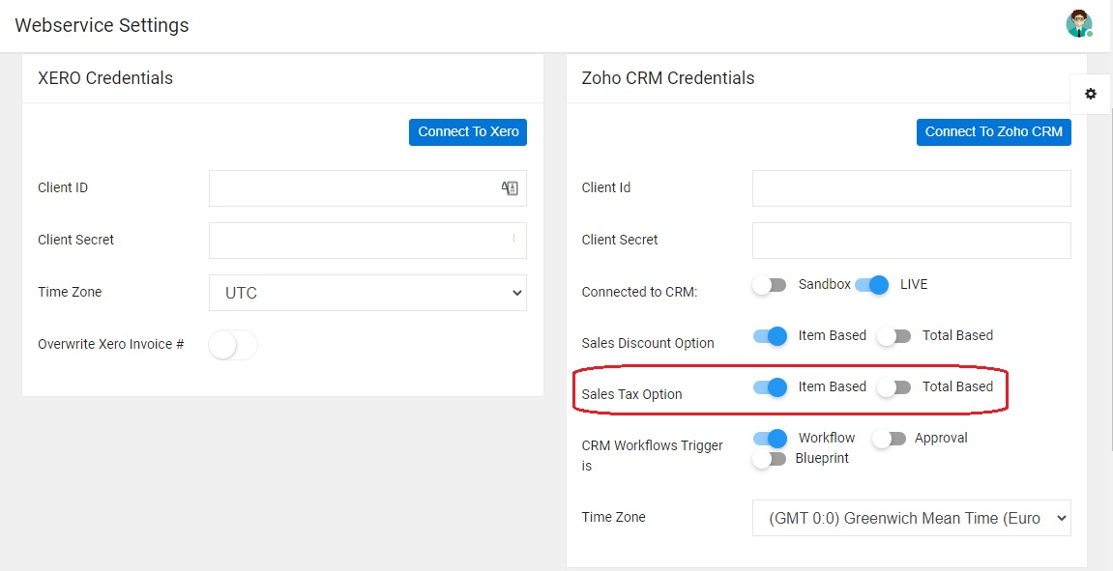Viewport: 1113px width, 571px height.
Task: Toggle Overwrite Xero Invoice # switch
Action: pyautogui.click(x=233, y=345)
